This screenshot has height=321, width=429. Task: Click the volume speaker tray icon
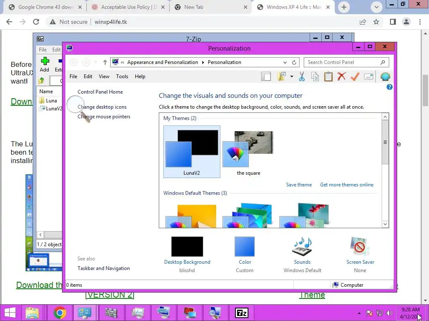[390, 313]
